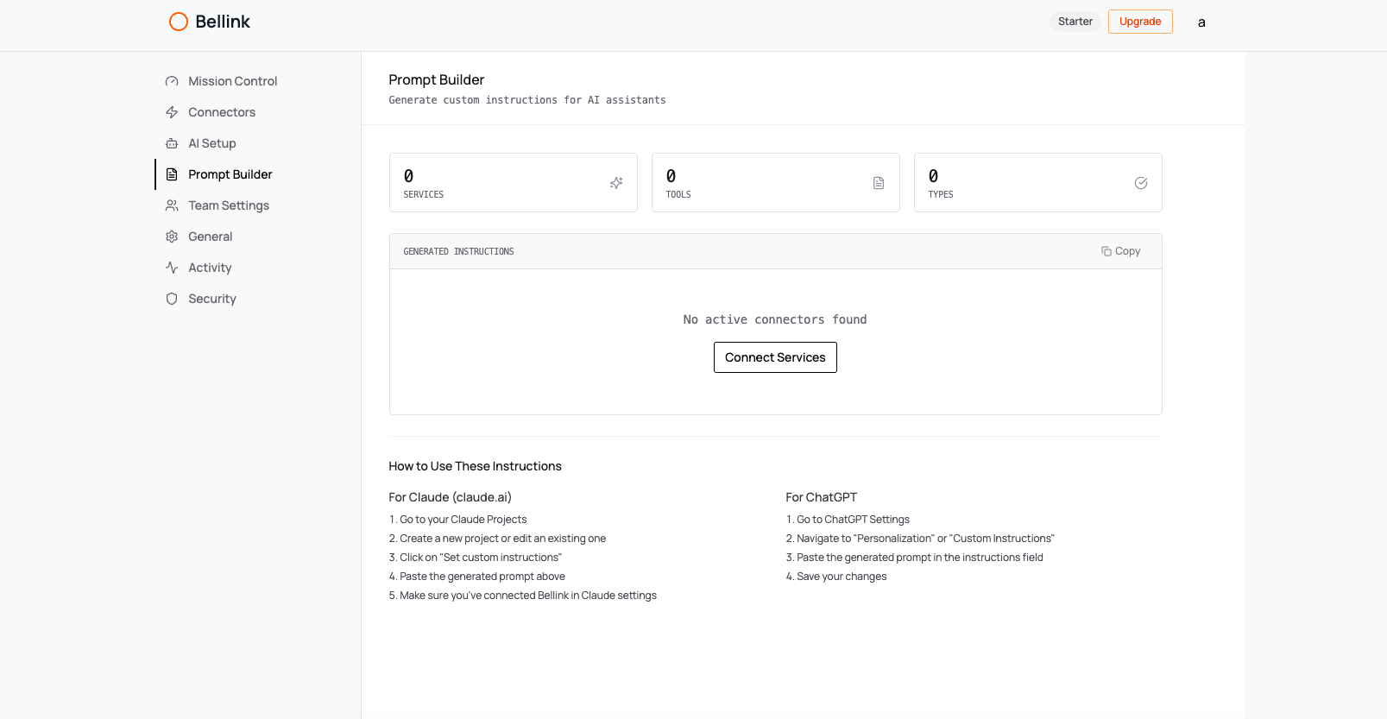Click the Bellink circle logo icon
Screen dimensions: 1387x719
click(179, 22)
